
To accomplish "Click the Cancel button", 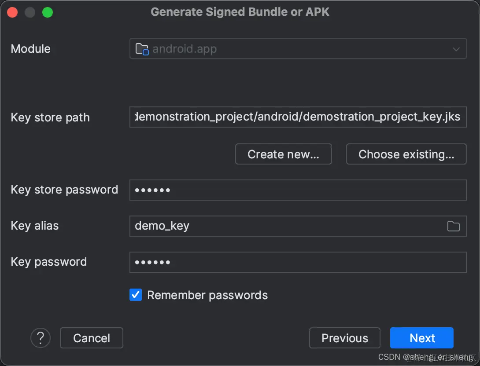I will (92, 338).
